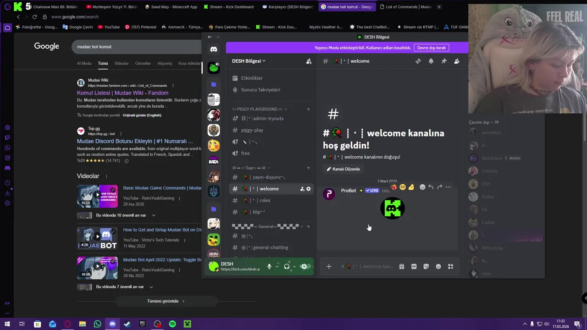Expand 'Bu videoda 10 önemli an var'
Viewport: 587px width, 330px height.
tap(154, 215)
